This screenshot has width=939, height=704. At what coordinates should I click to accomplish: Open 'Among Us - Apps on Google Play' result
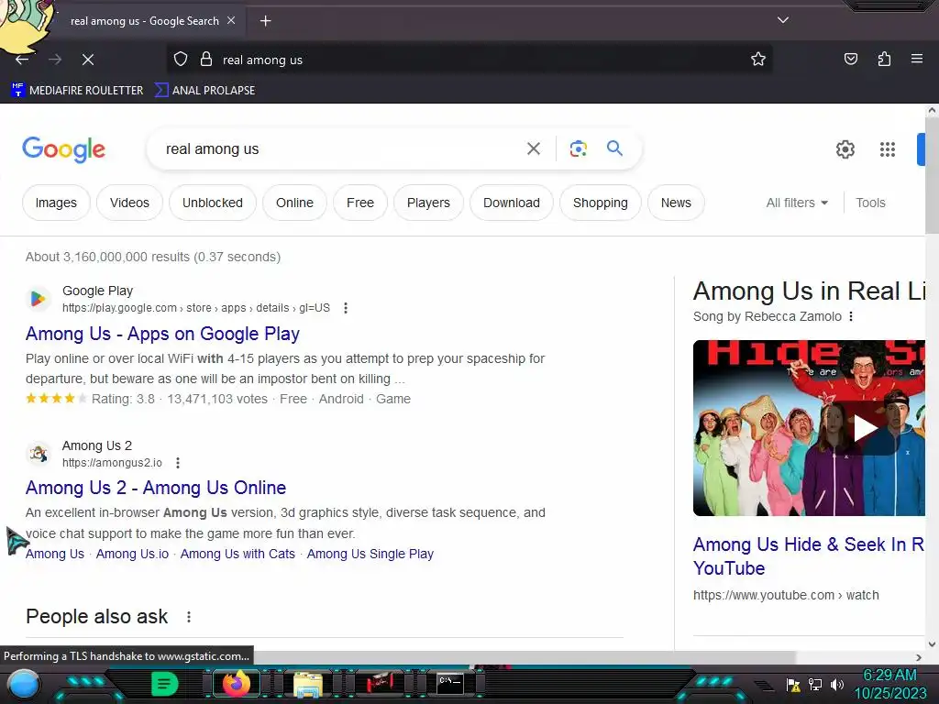(162, 334)
